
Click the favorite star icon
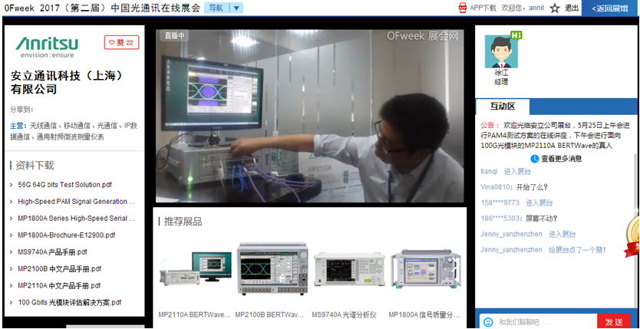[x=555, y=8]
